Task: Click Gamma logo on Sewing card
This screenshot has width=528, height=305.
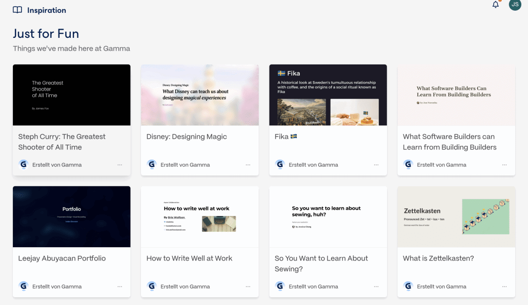Action: click(x=280, y=286)
